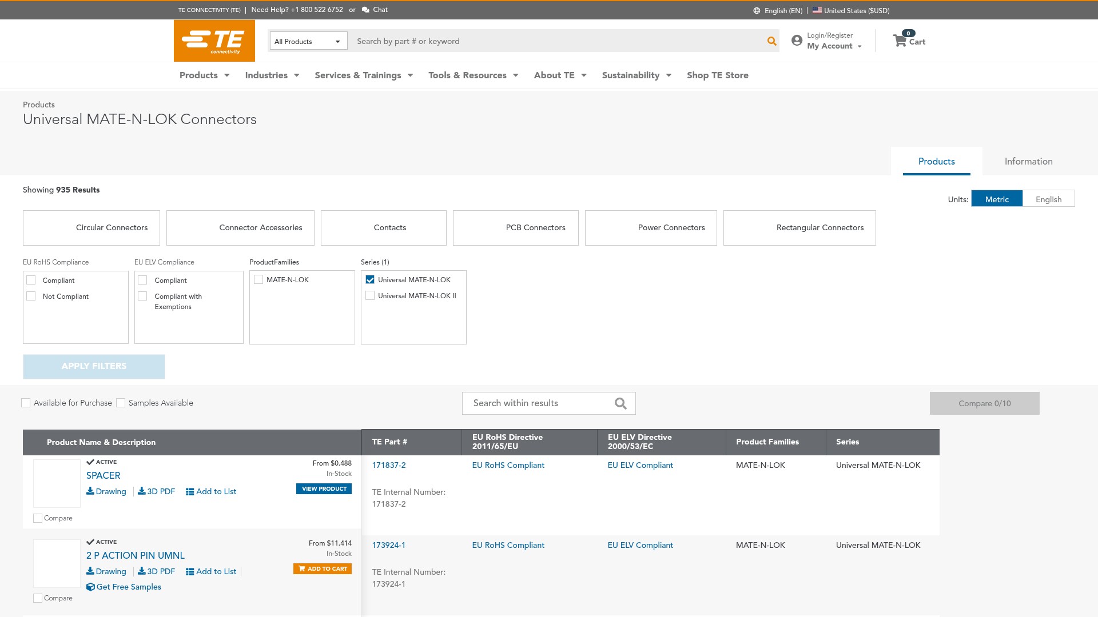Open part number 173924-1 link

389,545
